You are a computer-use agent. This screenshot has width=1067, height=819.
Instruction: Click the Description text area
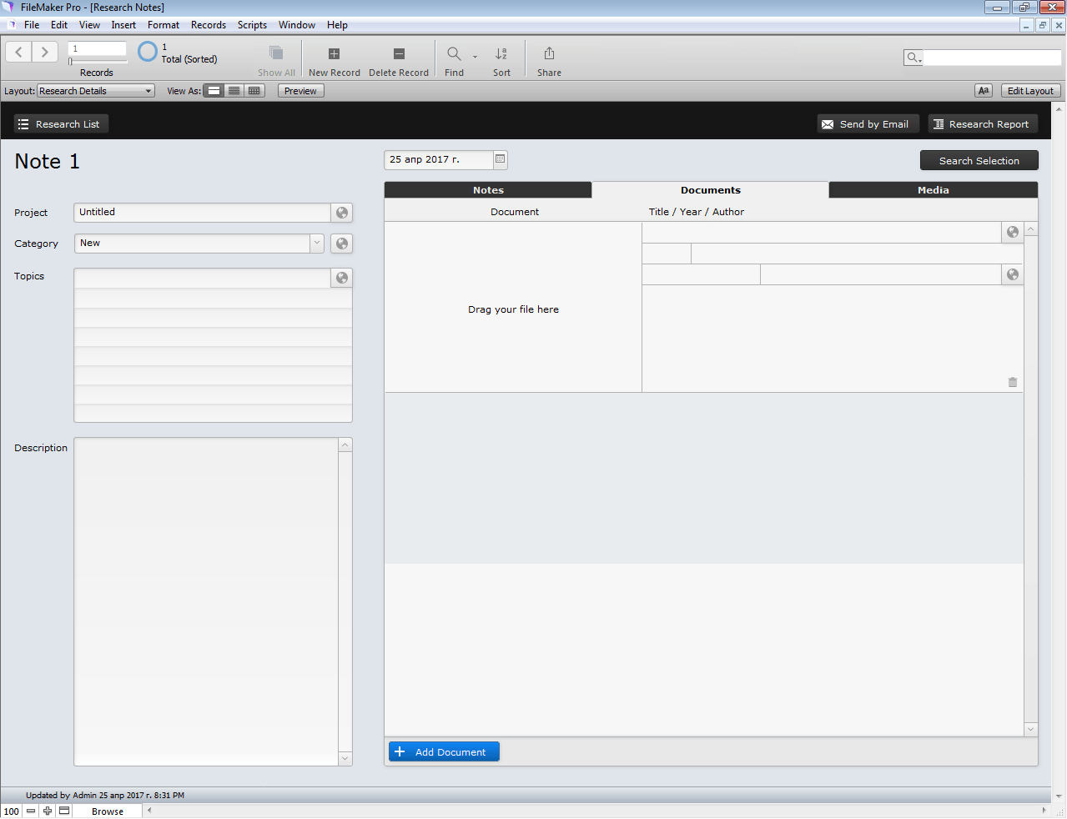(x=206, y=601)
